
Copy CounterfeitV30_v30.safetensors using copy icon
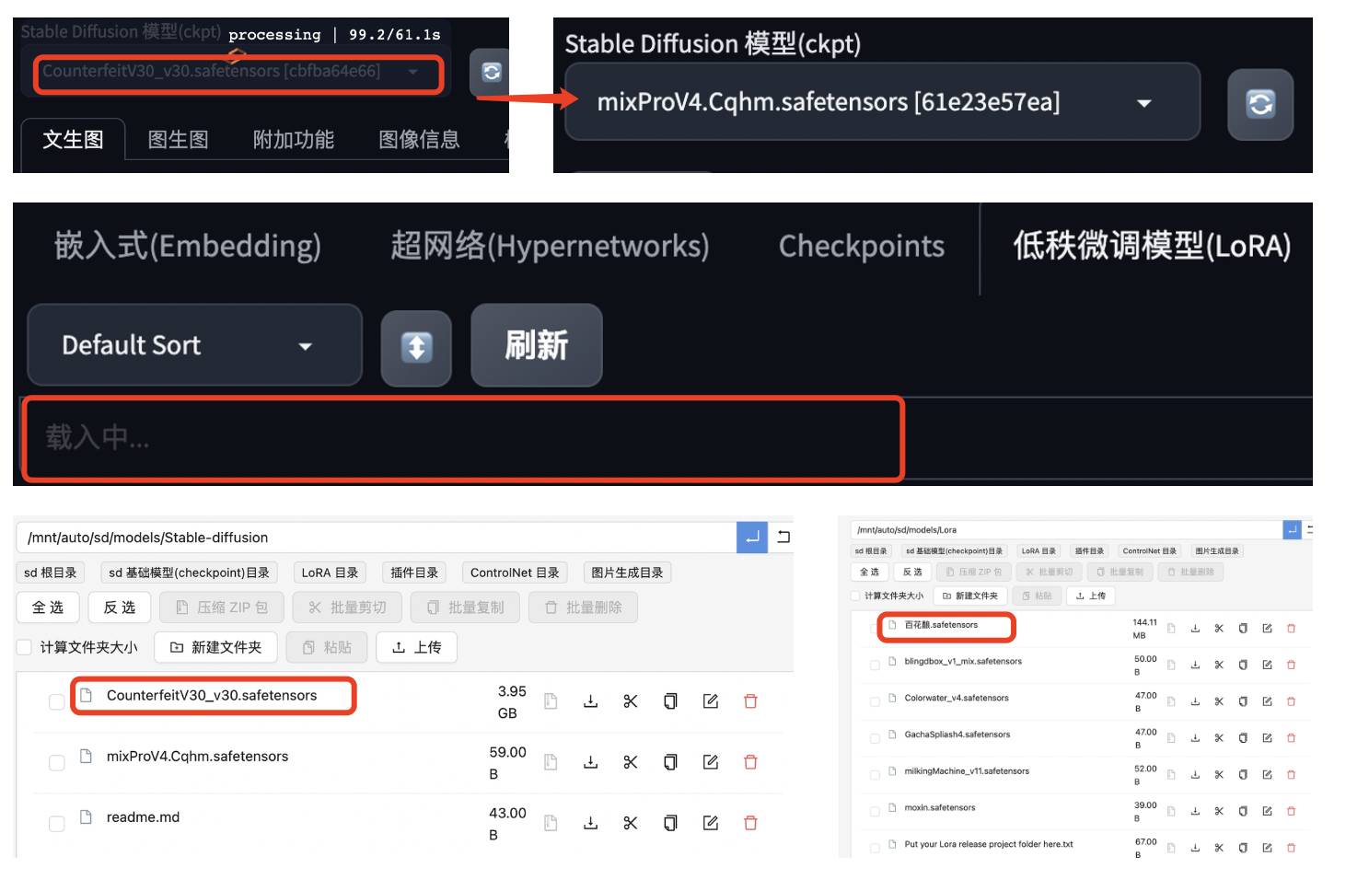tap(670, 701)
